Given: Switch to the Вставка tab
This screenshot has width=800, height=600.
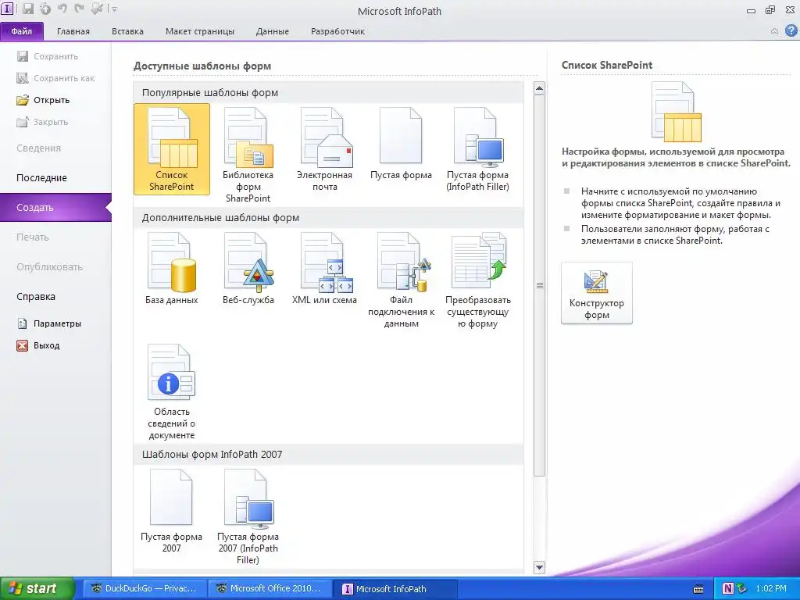Looking at the screenshot, I should pos(127,31).
